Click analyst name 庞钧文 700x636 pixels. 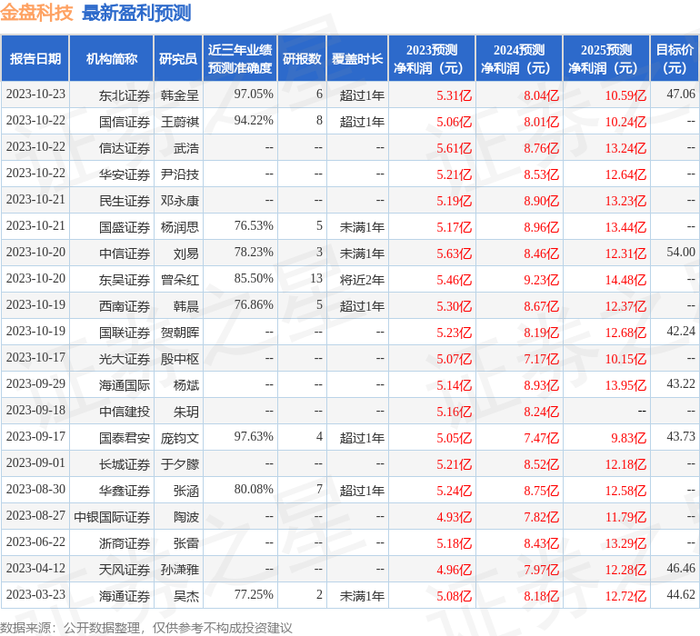[179, 437]
